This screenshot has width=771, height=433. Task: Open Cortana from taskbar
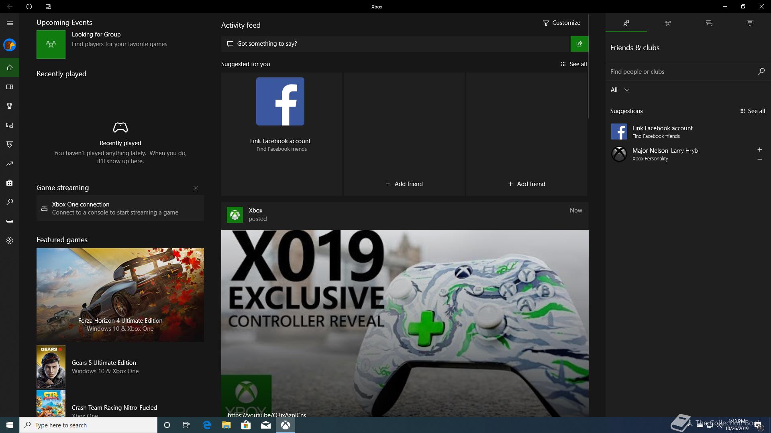click(x=167, y=425)
